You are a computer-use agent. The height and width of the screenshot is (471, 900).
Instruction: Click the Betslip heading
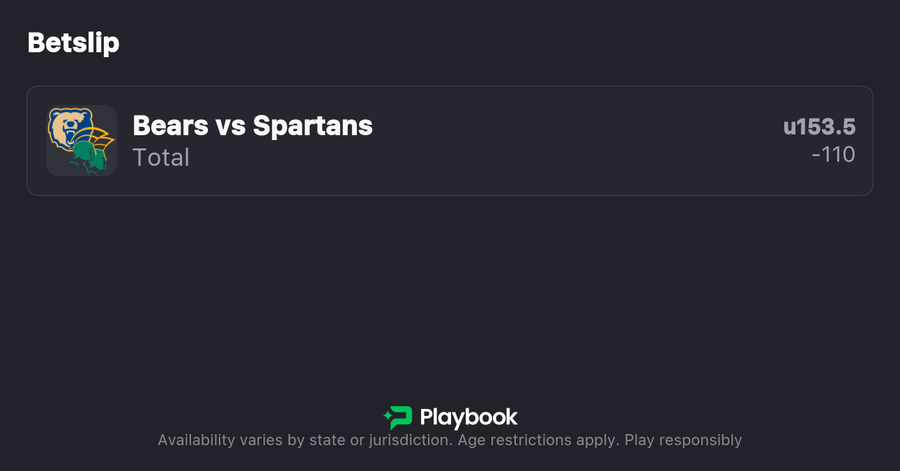73,43
